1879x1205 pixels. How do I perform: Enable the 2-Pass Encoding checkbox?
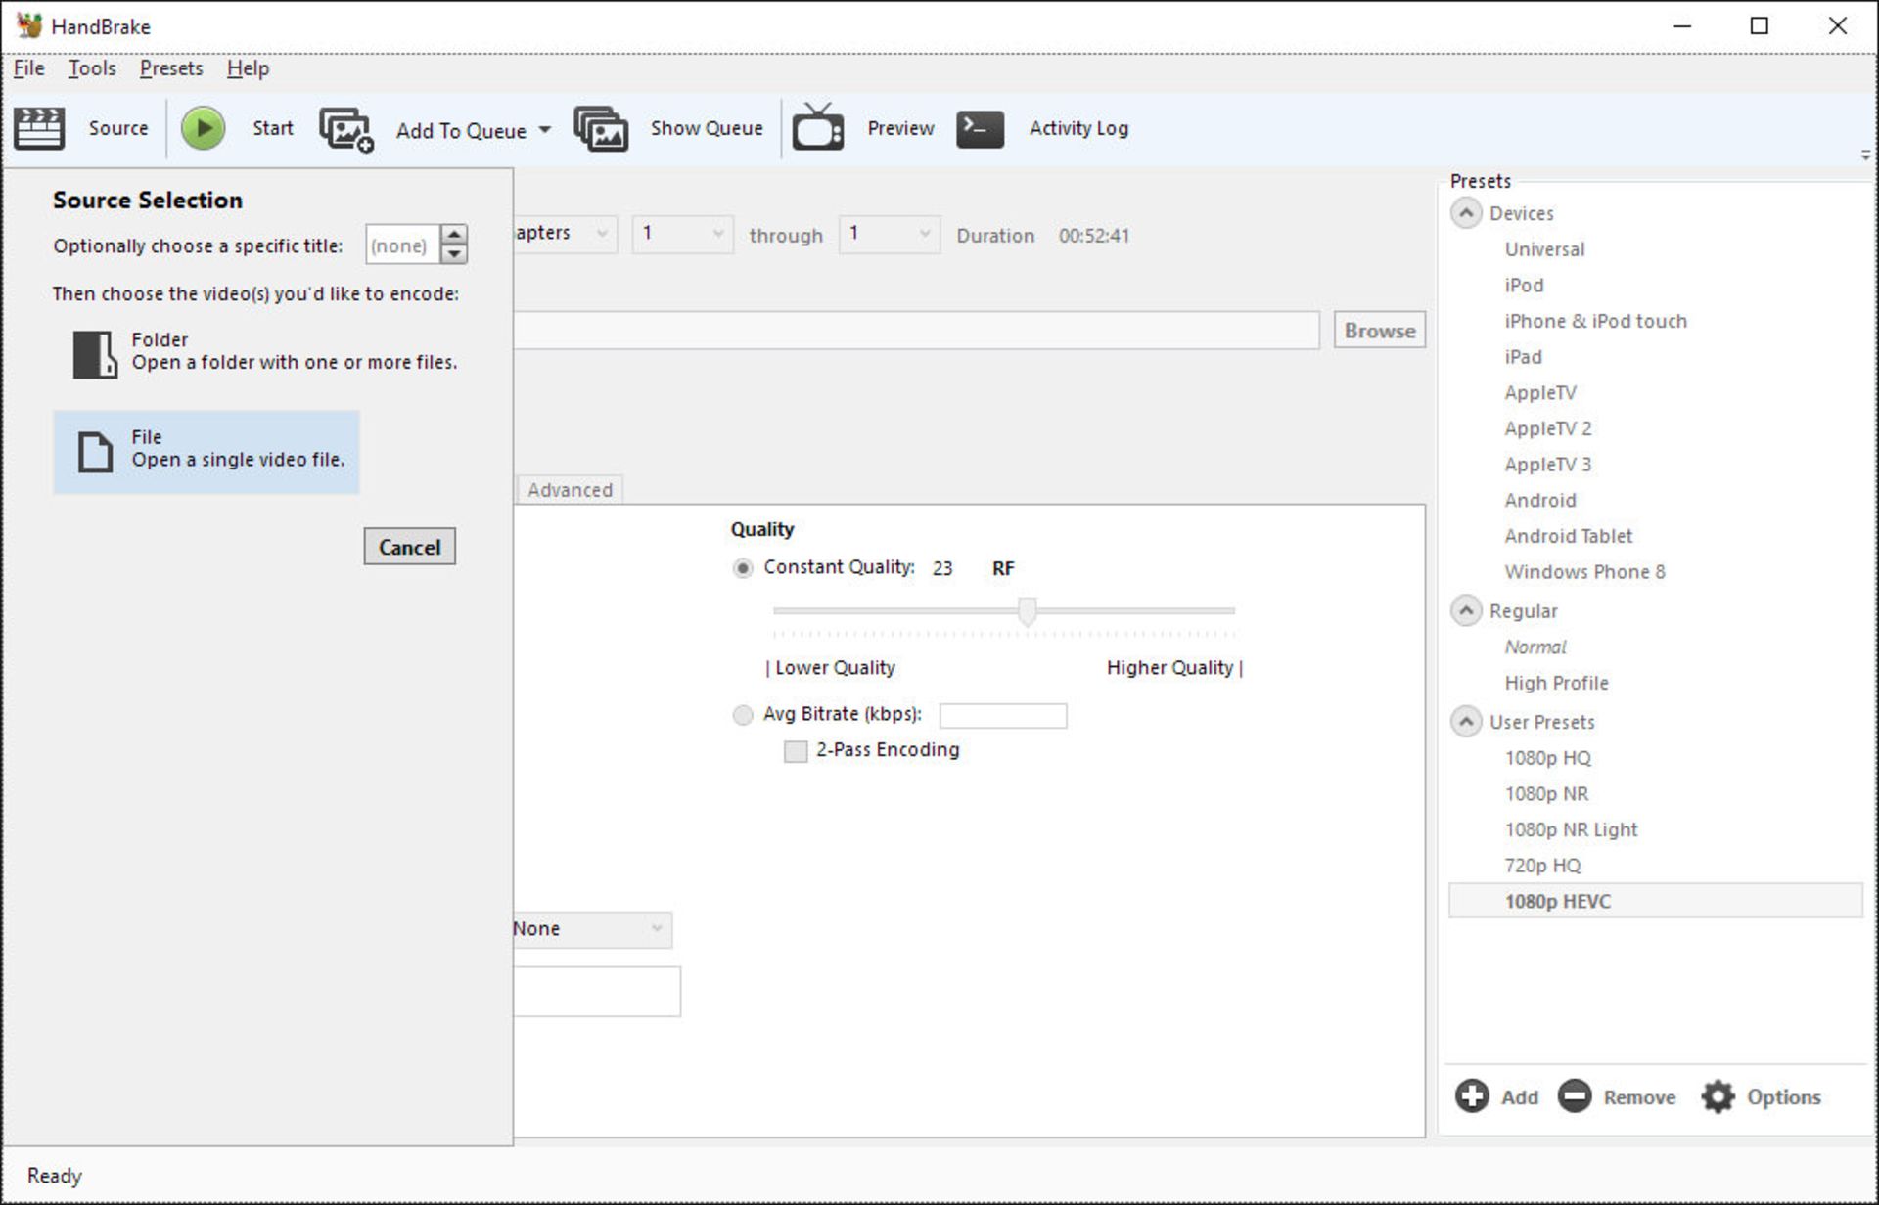pyautogui.click(x=796, y=751)
